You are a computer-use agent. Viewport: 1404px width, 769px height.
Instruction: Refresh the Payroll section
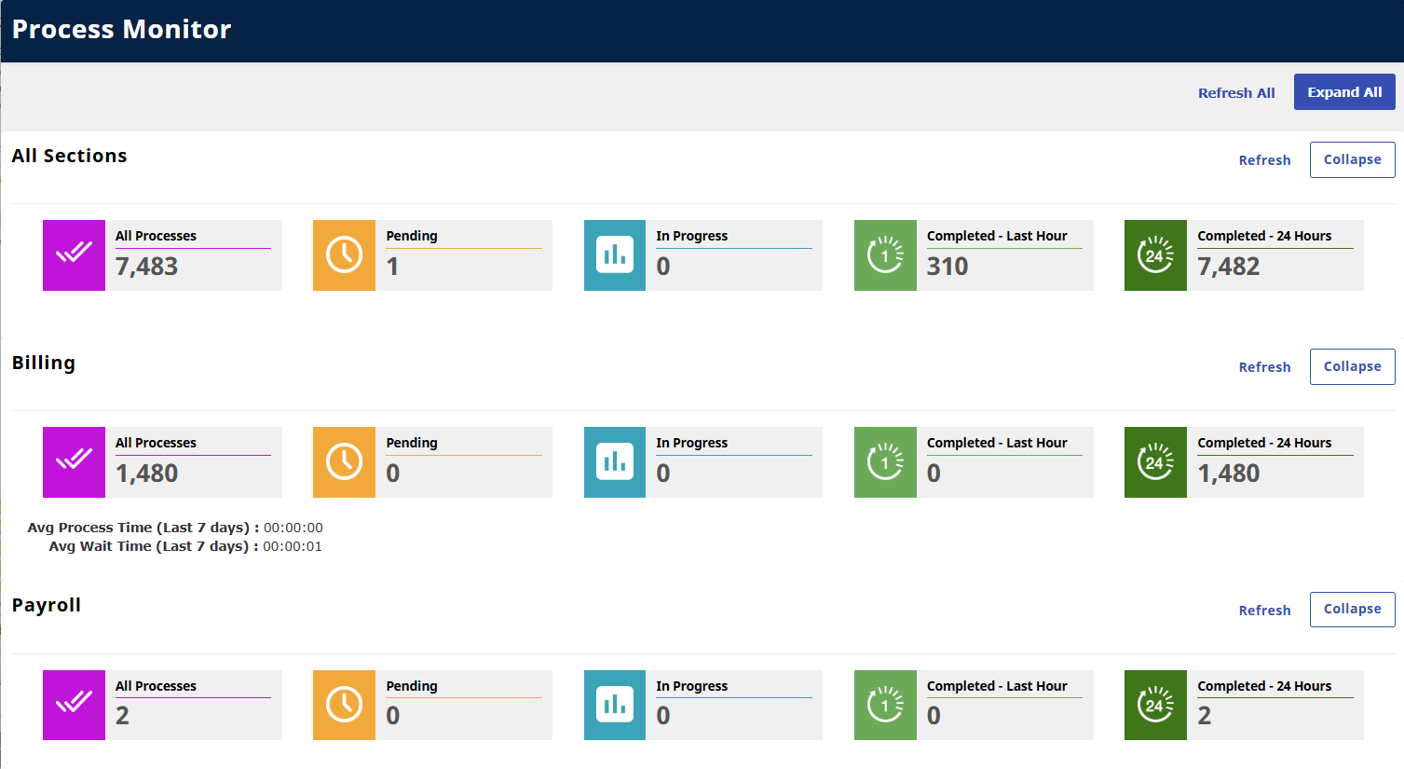tap(1264, 611)
